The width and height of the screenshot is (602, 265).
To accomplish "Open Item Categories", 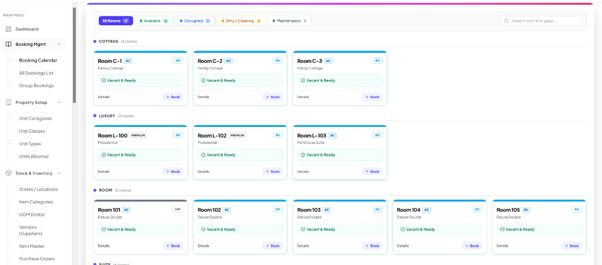I will [36, 202].
